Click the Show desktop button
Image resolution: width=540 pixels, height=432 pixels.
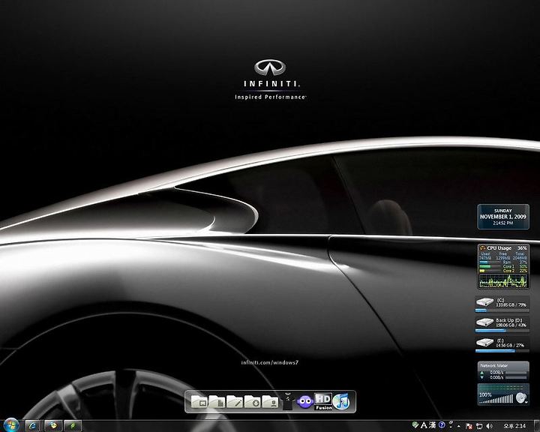tap(536, 426)
